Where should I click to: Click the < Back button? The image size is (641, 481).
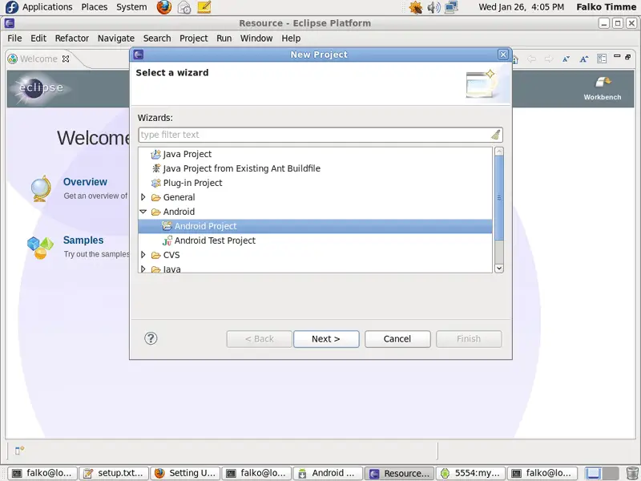coord(259,339)
